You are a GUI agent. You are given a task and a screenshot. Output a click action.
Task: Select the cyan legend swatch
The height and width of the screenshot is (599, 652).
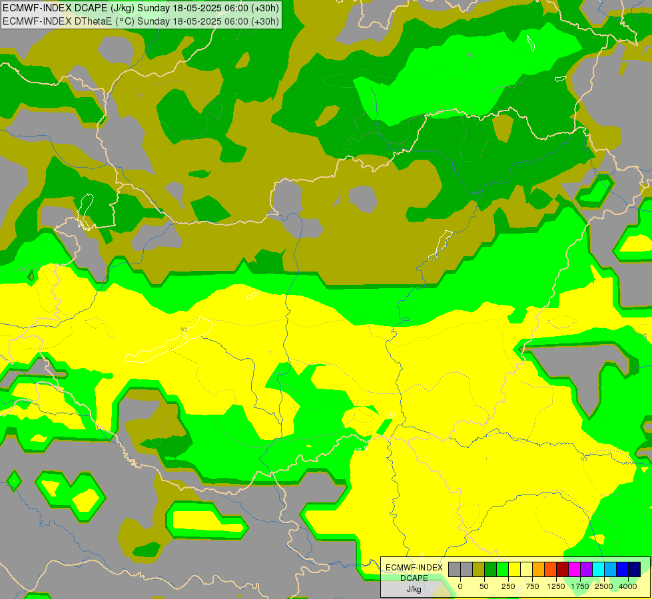coord(598,569)
